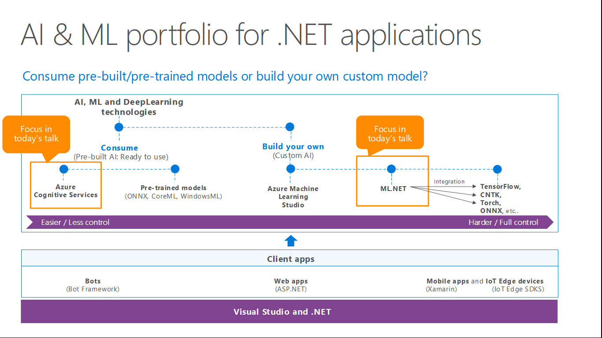Select the Web apps (ASP.NET) item
The width and height of the screenshot is (602, 338).
[291, 285]
